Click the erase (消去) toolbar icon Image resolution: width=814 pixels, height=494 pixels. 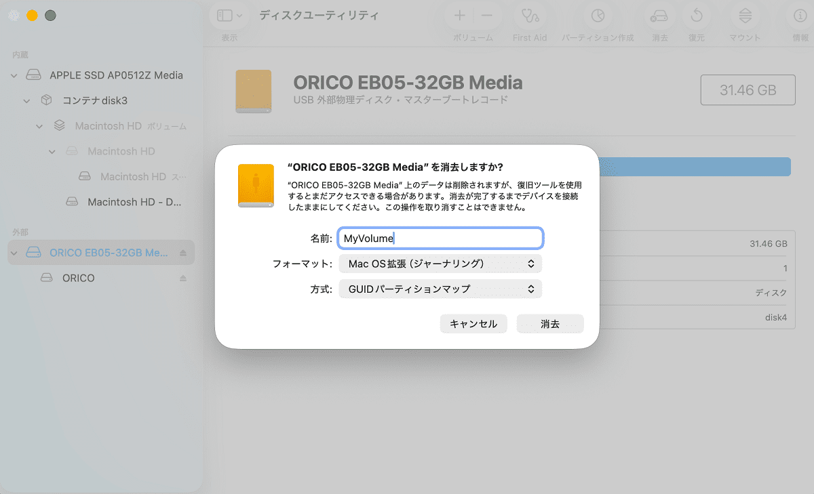[659, 16]
